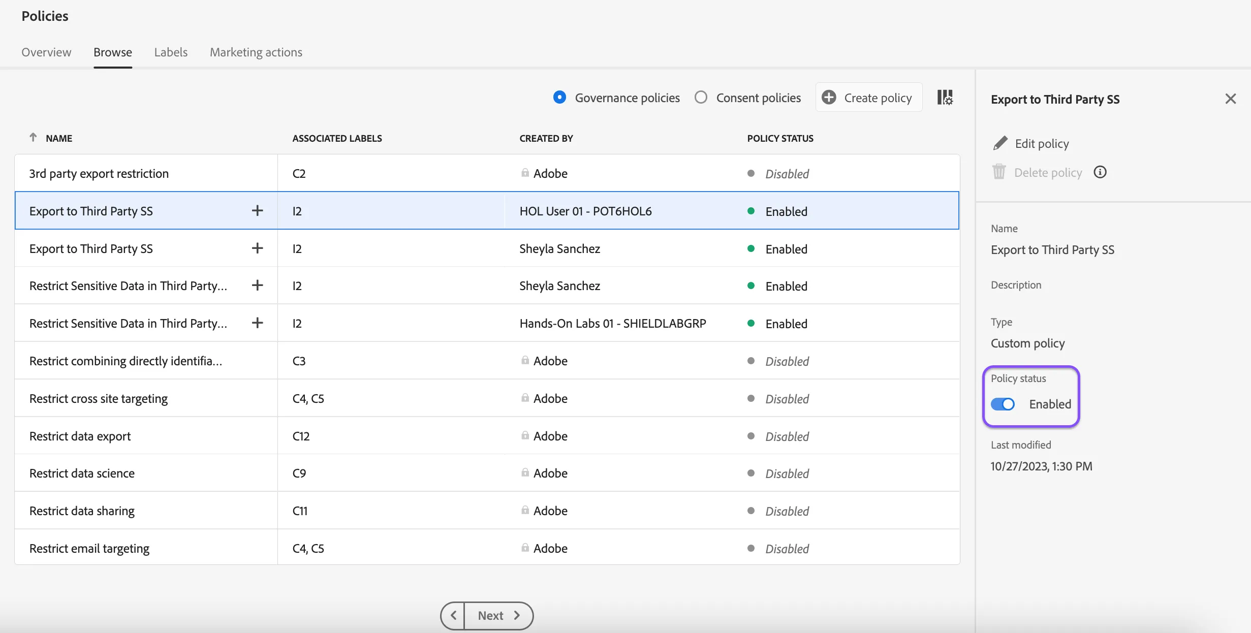The height and width of the screenshot is (633, 1251).
Task: Click the trash Delete policy icon
Action: coord(999,172)
